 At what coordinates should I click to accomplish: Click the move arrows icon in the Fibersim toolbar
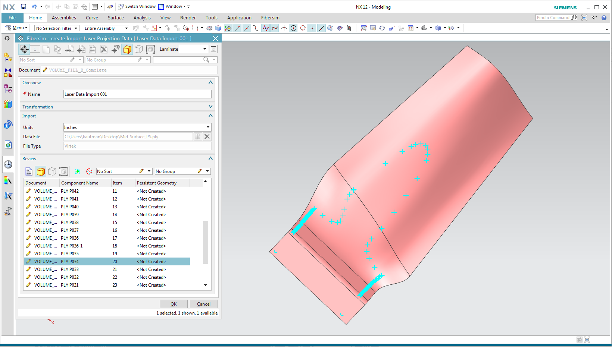pos(25,49)
